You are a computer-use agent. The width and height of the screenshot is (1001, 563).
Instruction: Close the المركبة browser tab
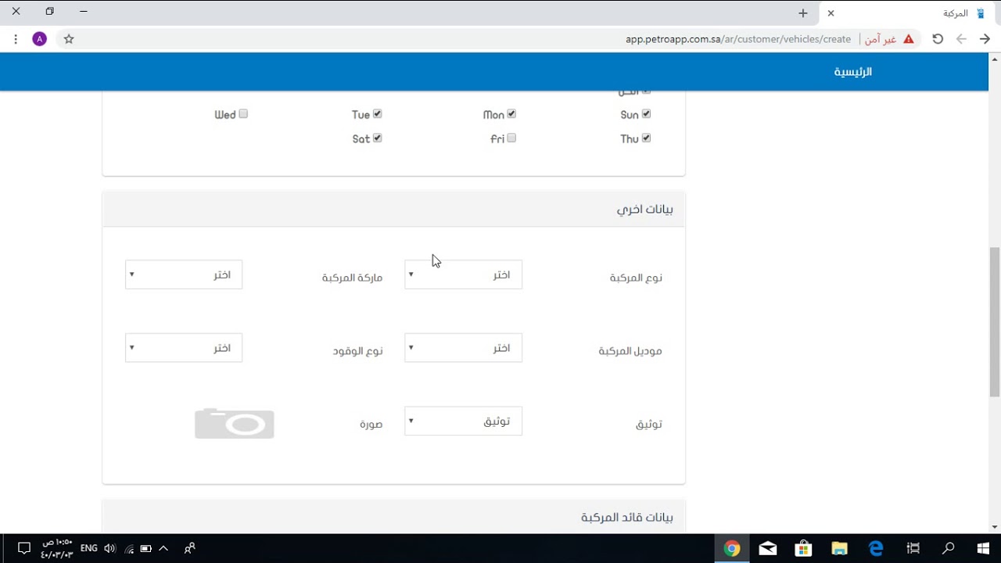[831, 13]
